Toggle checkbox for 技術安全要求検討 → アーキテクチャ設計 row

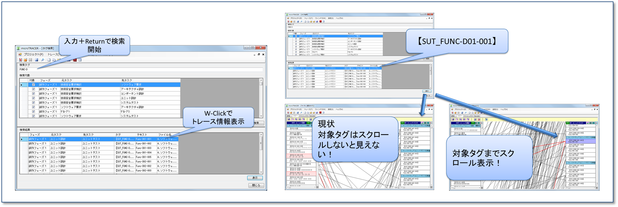tap(33, 89)
